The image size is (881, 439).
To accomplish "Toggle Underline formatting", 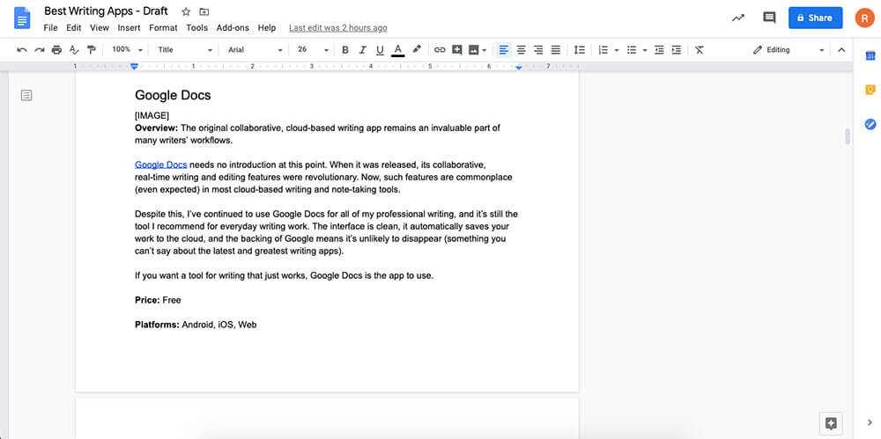I will click(x=380, y=50).
